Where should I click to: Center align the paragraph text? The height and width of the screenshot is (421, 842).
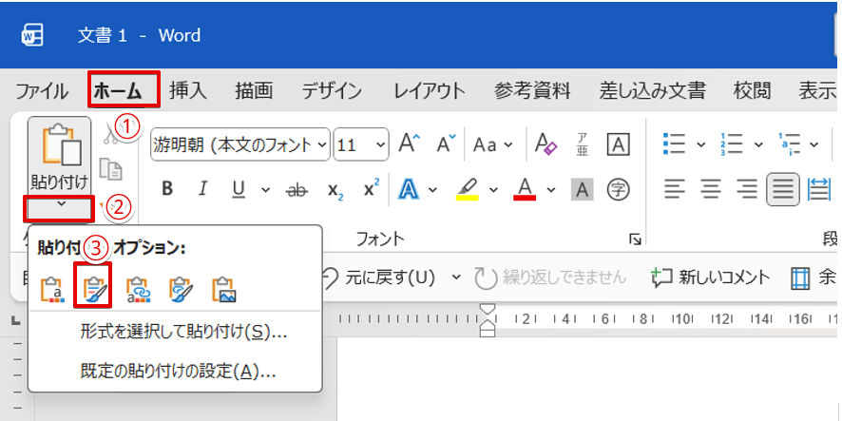(x=711, y=189)
